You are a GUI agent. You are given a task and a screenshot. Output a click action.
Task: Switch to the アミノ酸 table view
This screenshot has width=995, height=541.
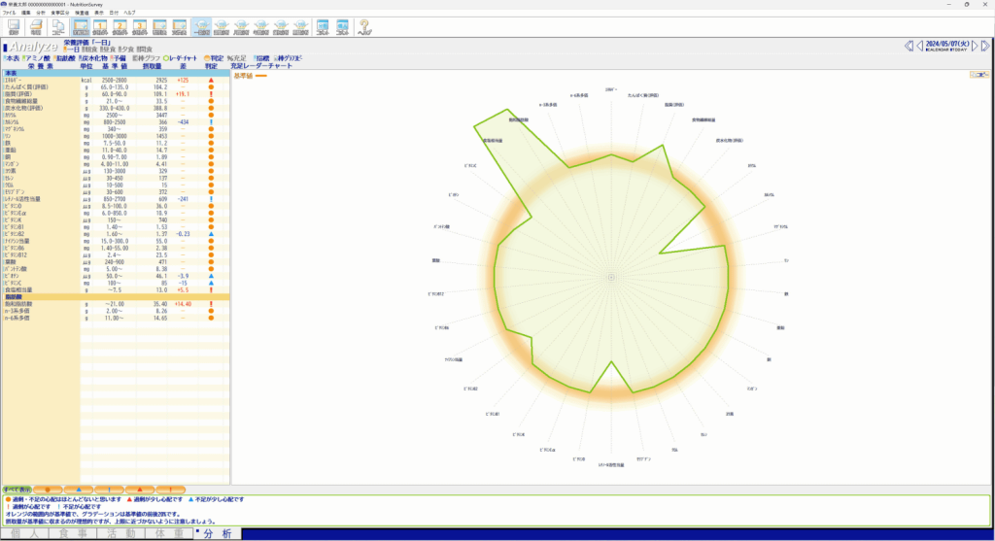tap(36, 58)
